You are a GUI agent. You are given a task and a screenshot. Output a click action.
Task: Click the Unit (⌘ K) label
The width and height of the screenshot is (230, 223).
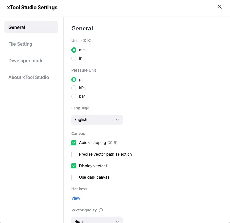tap(81, 40)
